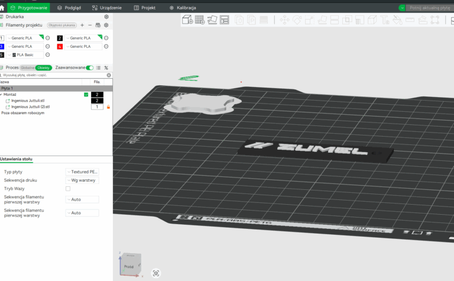Viewport: 454px width, 281px height.
Task: Reset camera view icon in viewport
Action: 156,273
